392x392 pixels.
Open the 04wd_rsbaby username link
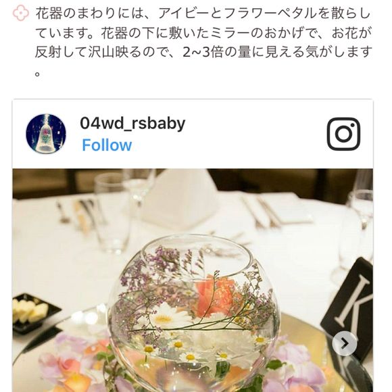point(132,123)
